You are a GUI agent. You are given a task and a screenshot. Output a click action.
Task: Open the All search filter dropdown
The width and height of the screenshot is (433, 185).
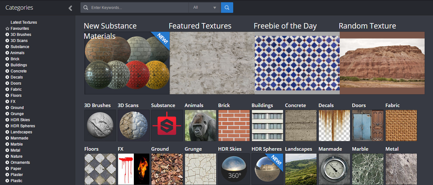click(205, 8)
